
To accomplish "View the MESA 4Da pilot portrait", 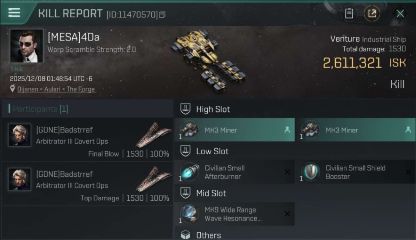I will (x=26, y=46).
